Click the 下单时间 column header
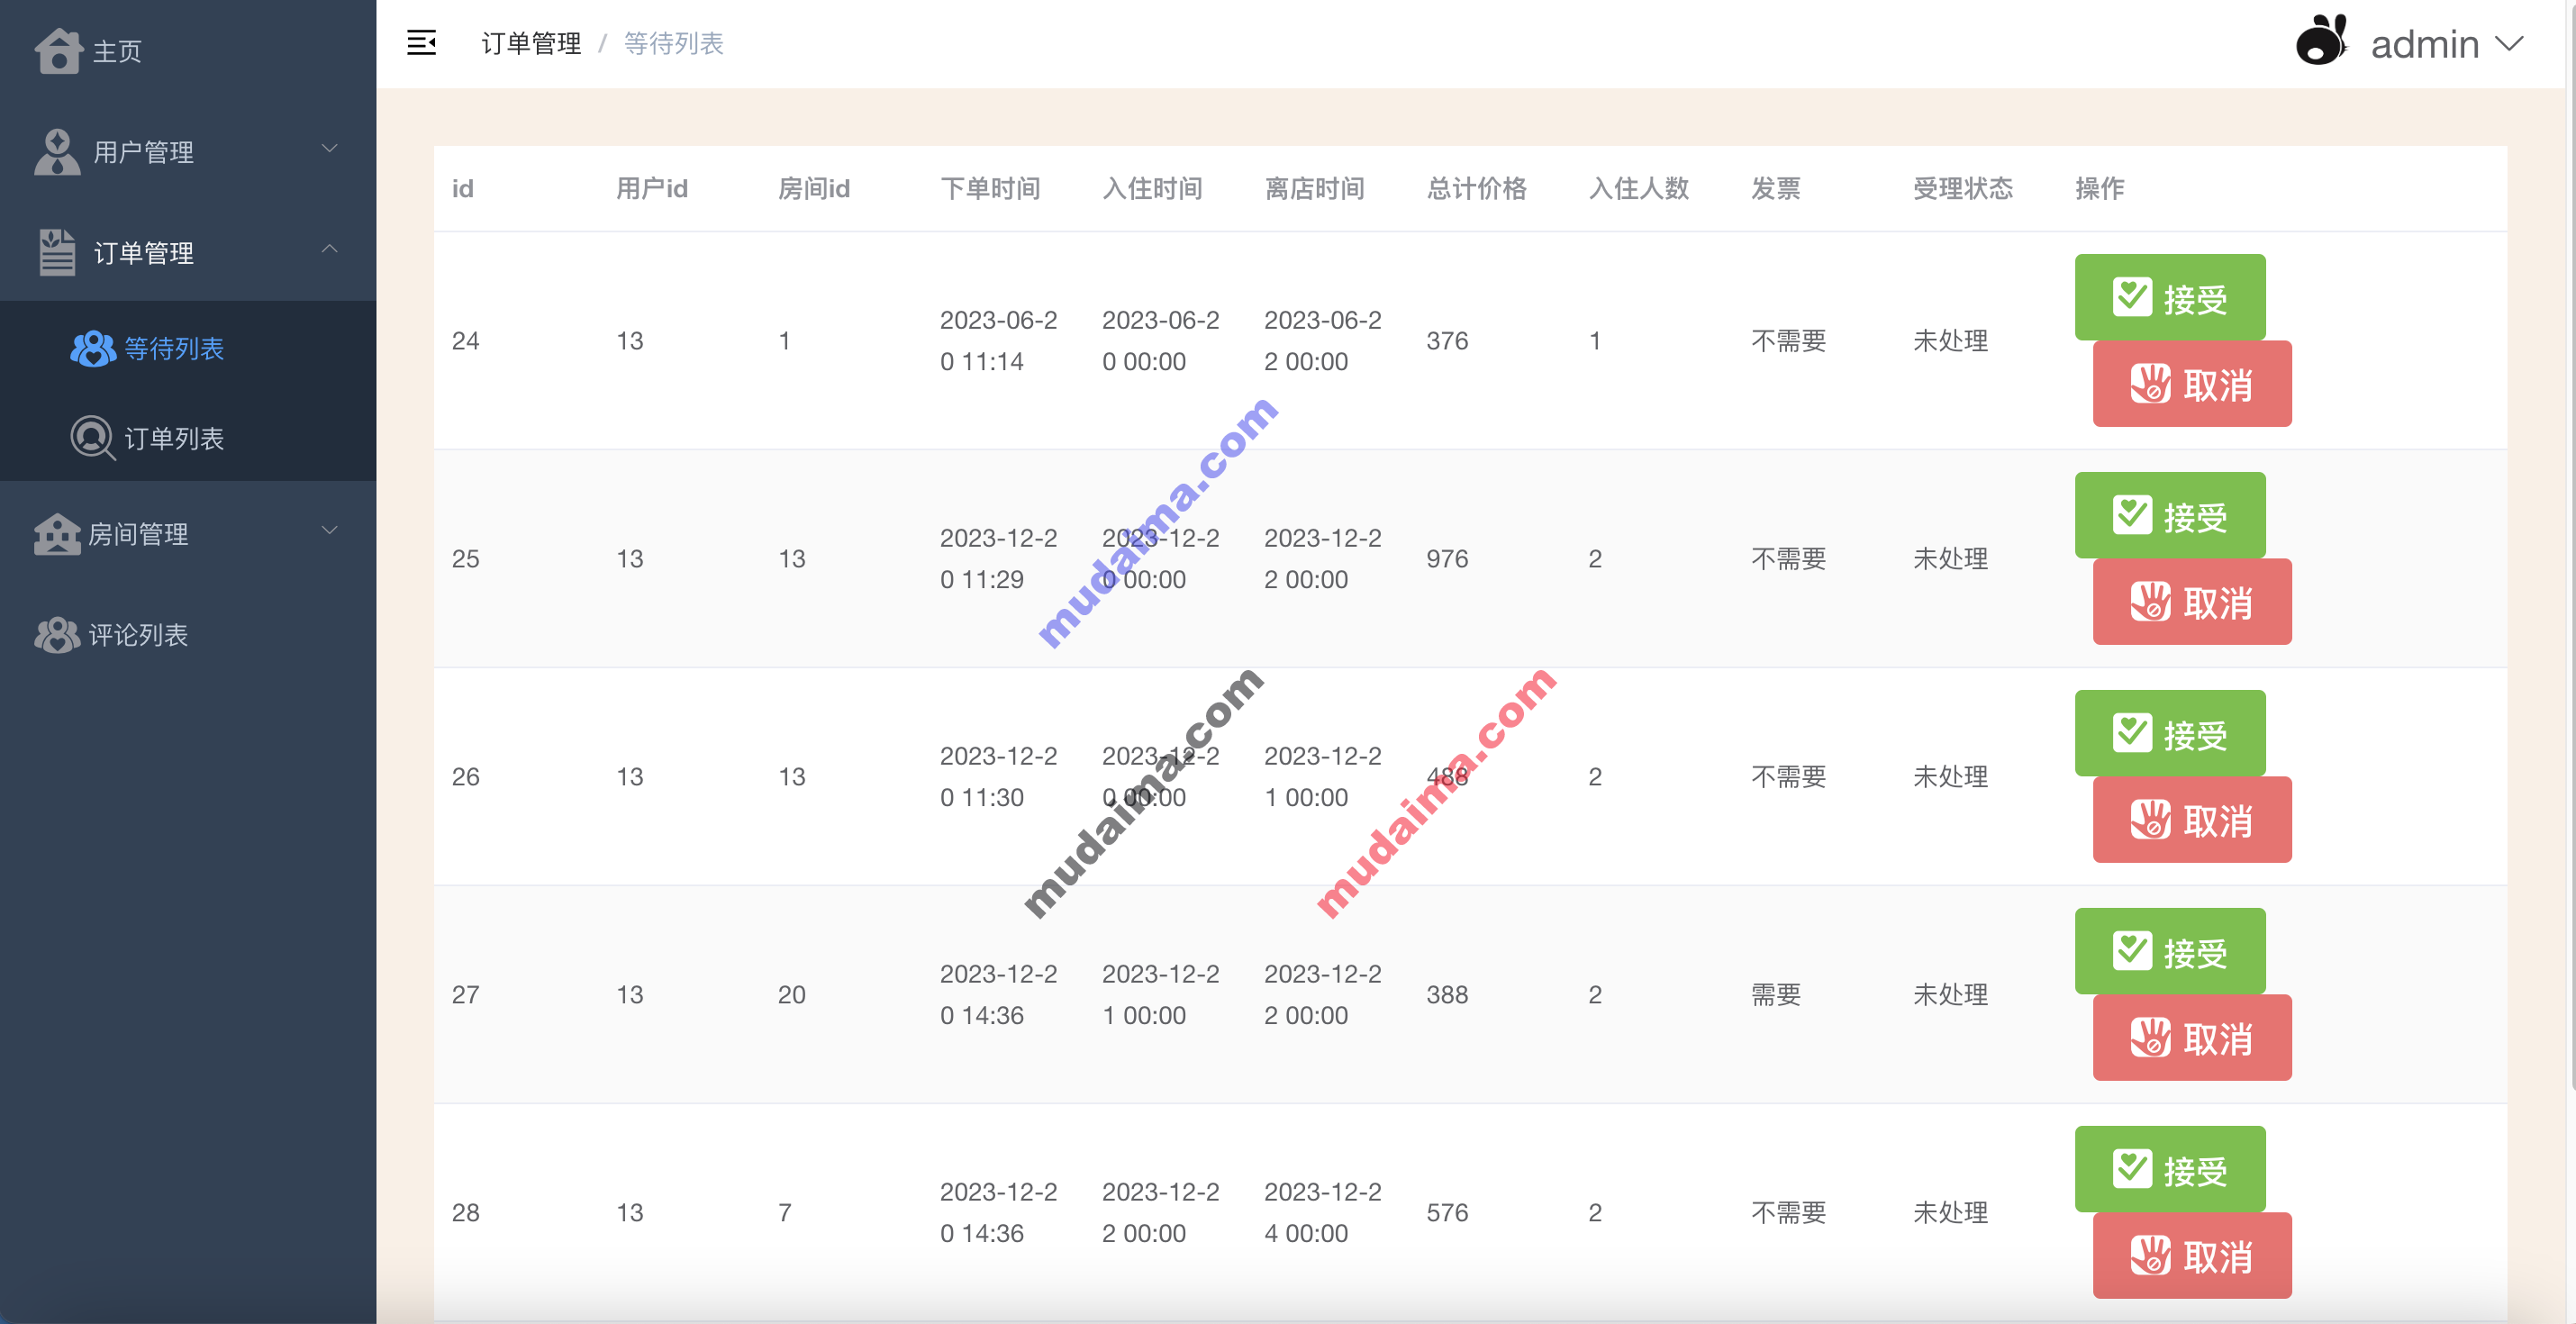 pyautogui.click(x=990, y=188)
